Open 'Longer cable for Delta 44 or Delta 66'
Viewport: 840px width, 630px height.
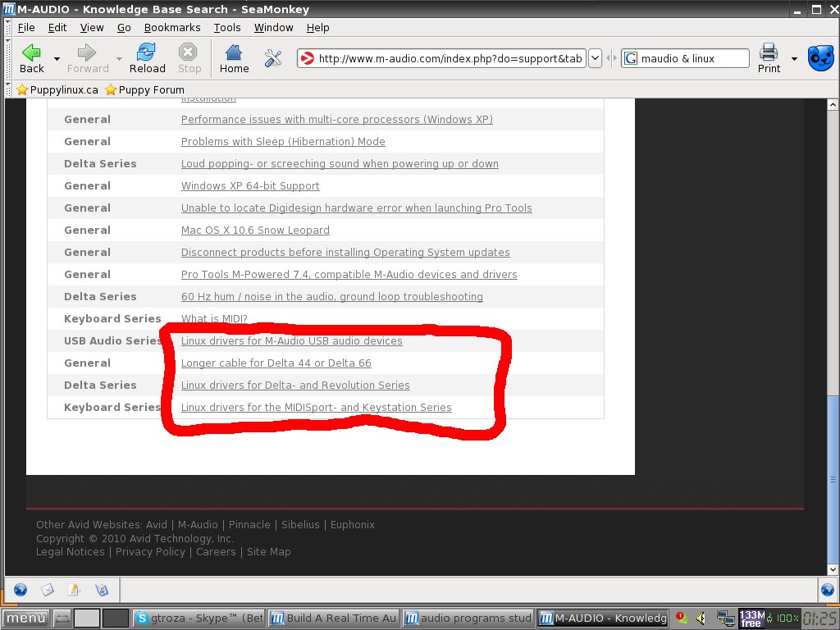pyautogui.click(x=276, y=363)
